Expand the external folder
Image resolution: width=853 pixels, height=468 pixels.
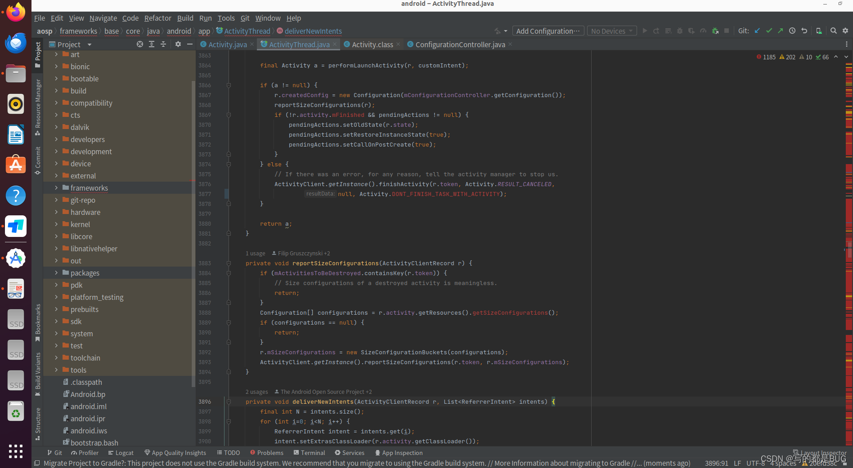56,176
